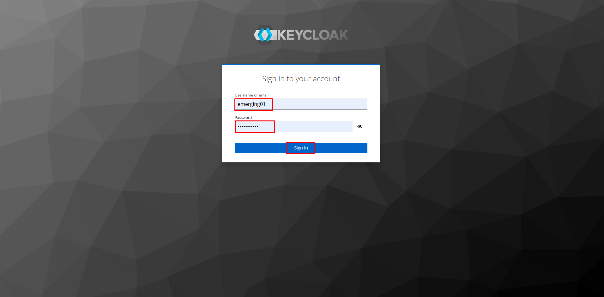
Task: Click the Sign In button
Action: [301, 148]
